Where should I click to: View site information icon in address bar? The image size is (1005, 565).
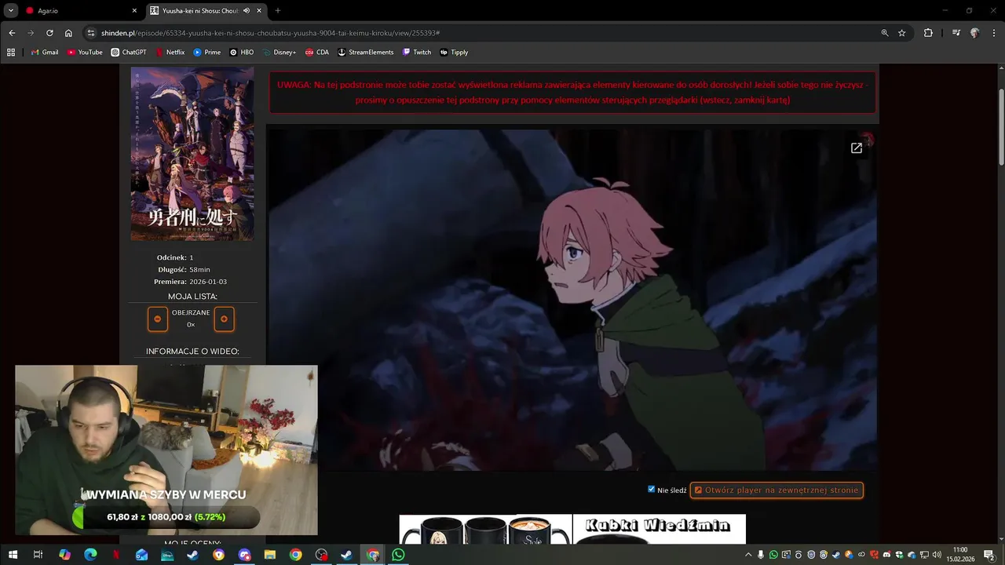coord(91,33)
